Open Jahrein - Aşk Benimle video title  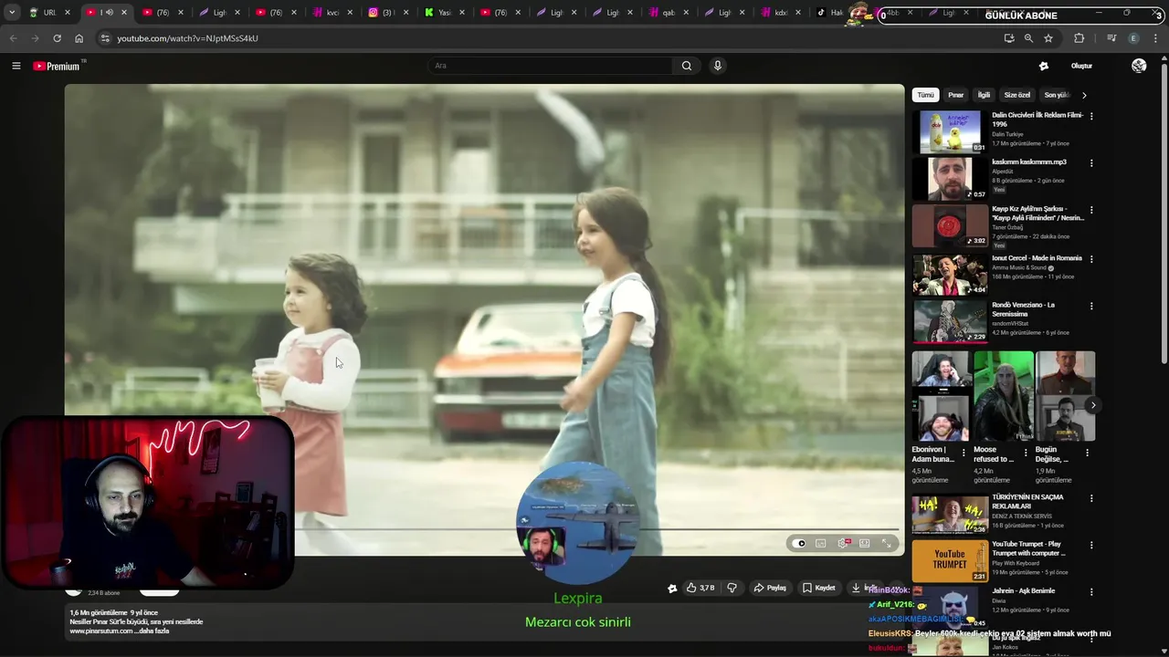click(x=1023, y=591)
